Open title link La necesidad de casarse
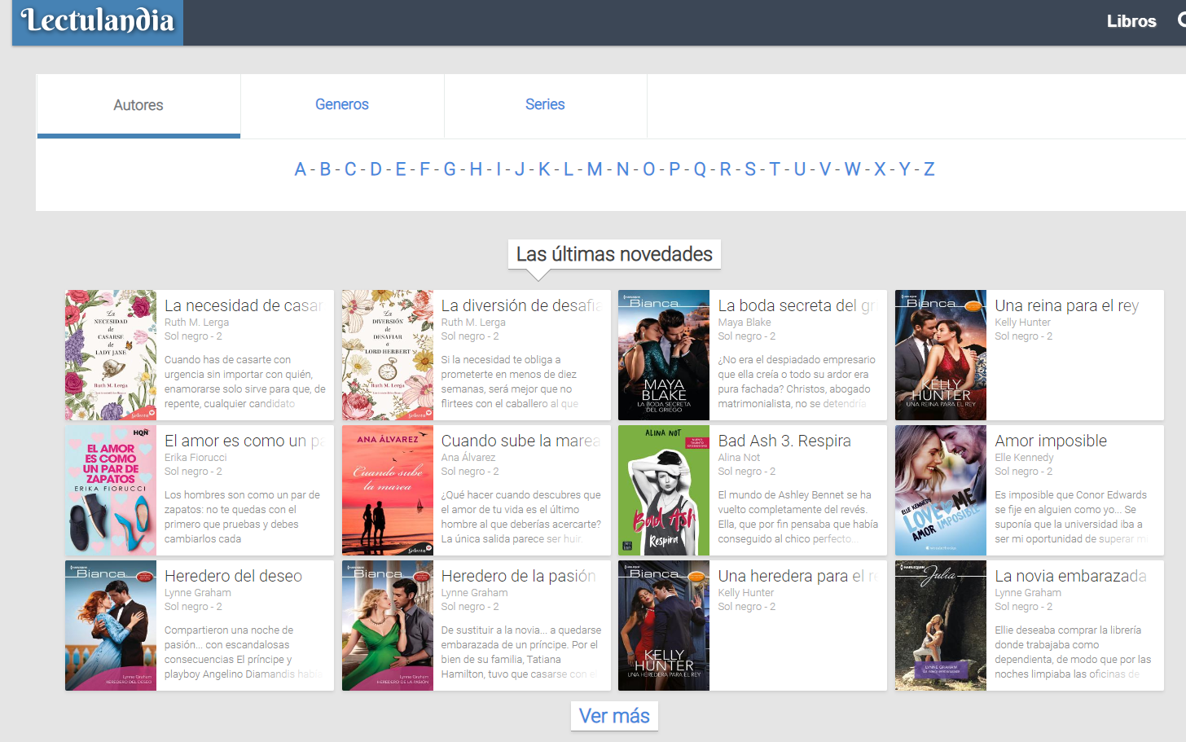The image size is (1186, 742). [x=244, y=305]
